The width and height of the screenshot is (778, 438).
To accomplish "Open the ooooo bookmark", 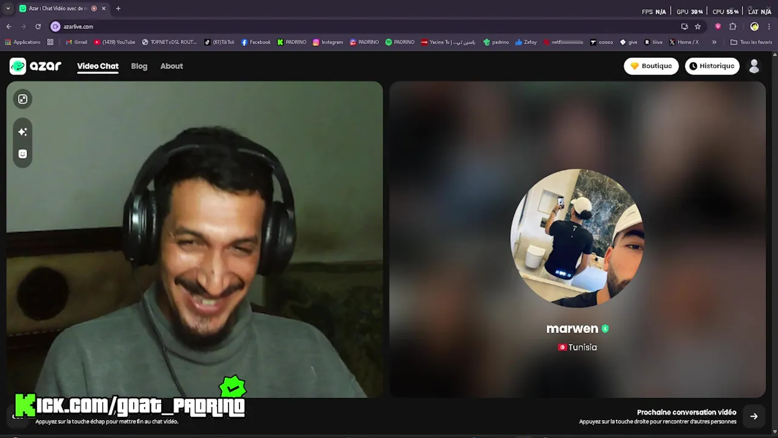I will [601, 42].
